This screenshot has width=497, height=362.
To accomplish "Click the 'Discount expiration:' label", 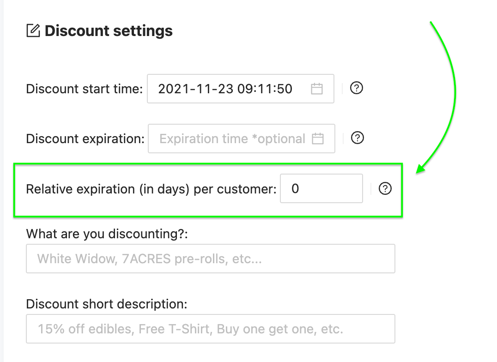I will (85, 139).
